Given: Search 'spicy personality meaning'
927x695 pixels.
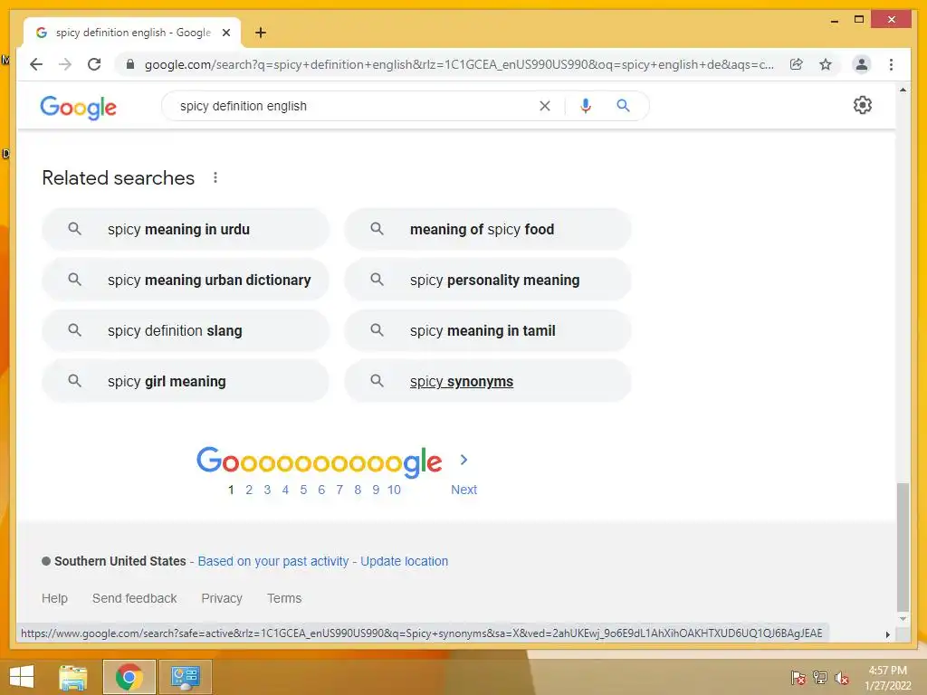Looking at the screenshot, I should pyautogui.click(x=488, y=281).
